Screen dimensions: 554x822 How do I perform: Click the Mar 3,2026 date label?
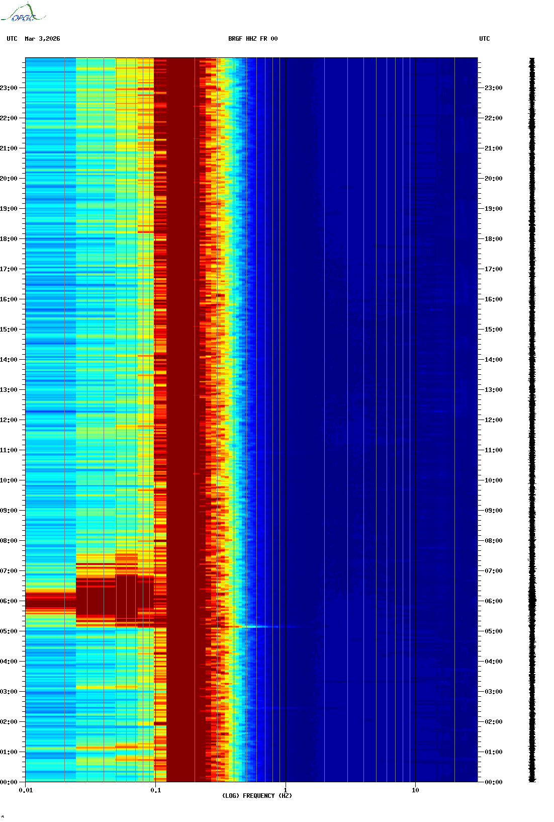(x=42, y=39)
